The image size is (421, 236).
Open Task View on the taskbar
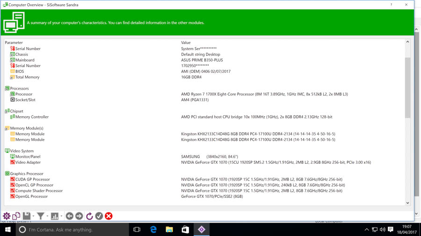tap(137, 229)
